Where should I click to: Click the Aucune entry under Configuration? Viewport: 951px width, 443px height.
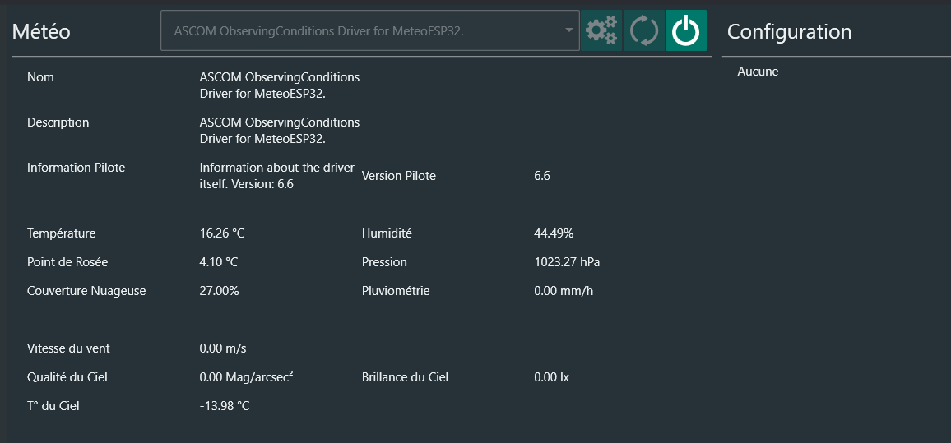tap(758, 72)
